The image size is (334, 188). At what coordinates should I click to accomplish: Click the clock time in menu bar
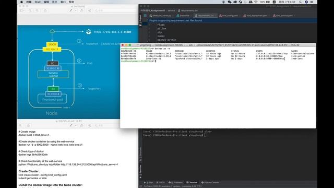pyautogui.click(x=287, y=2)
